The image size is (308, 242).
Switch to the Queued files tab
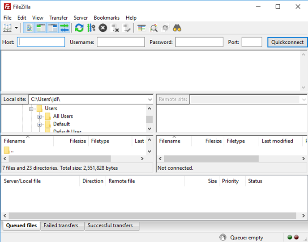click(21, 225)
